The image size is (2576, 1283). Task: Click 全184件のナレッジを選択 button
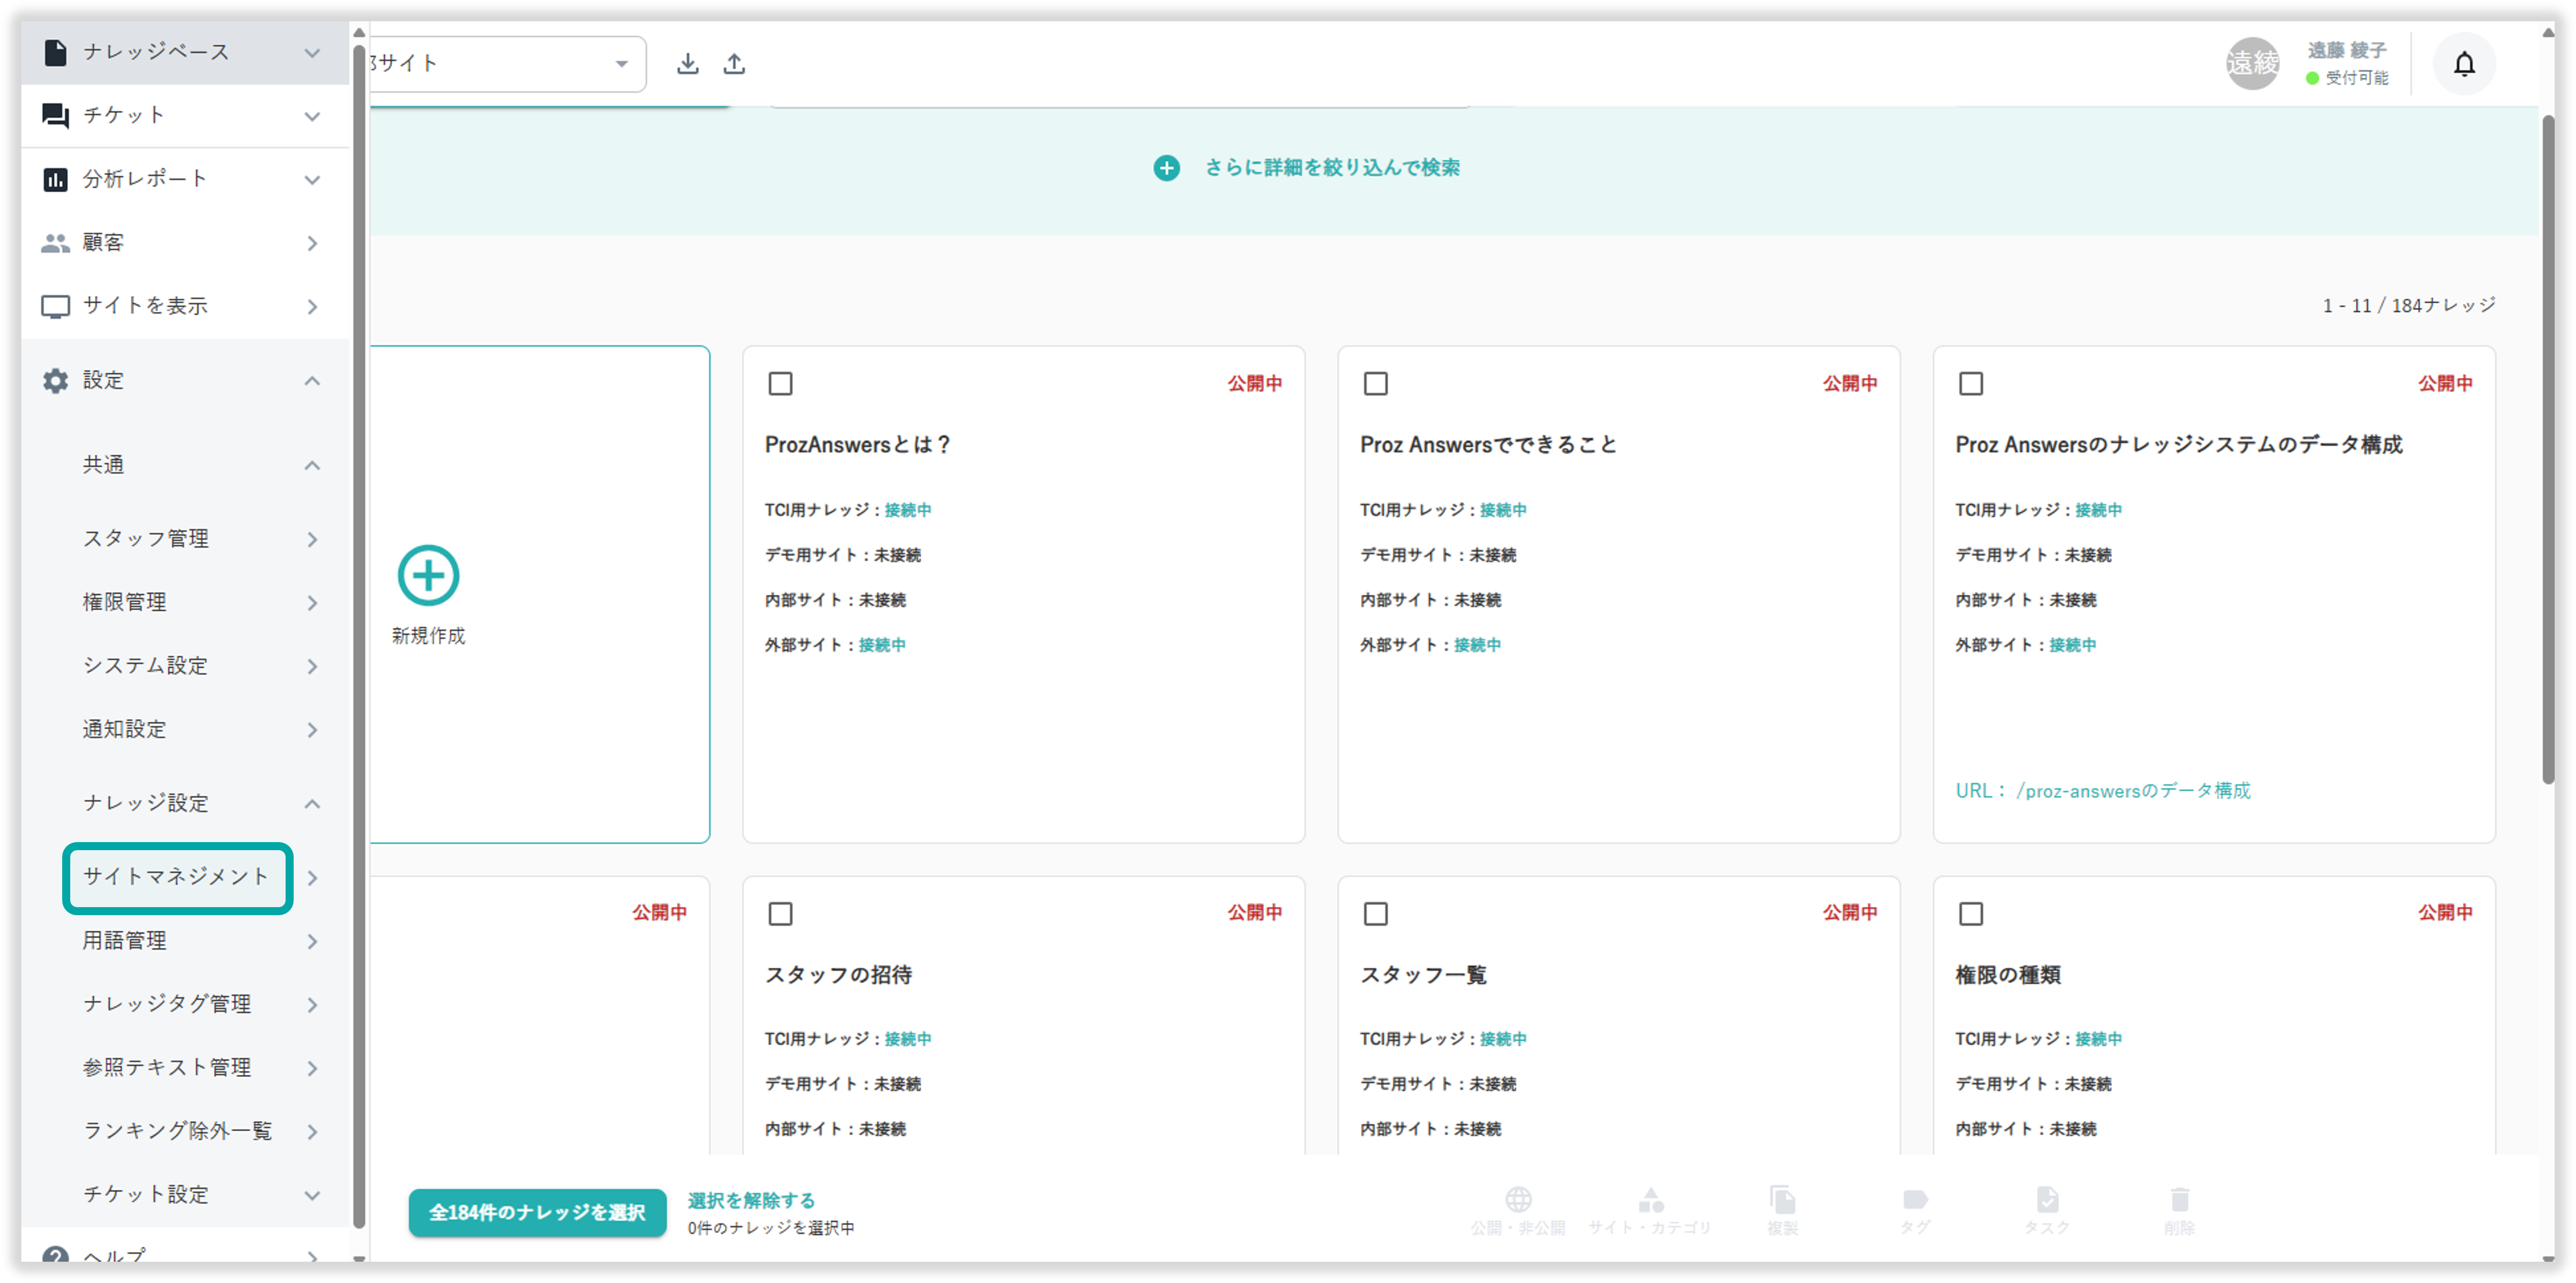tap(537, 1212)
